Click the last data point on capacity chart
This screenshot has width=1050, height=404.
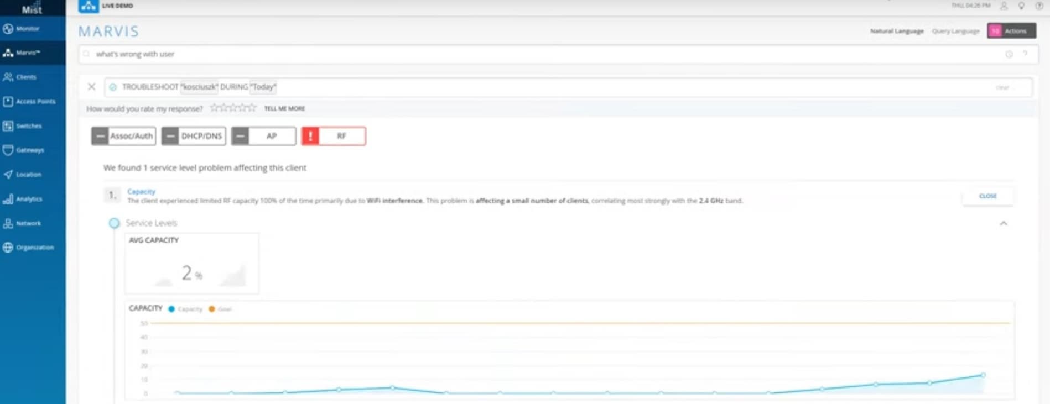click(983, 375)
